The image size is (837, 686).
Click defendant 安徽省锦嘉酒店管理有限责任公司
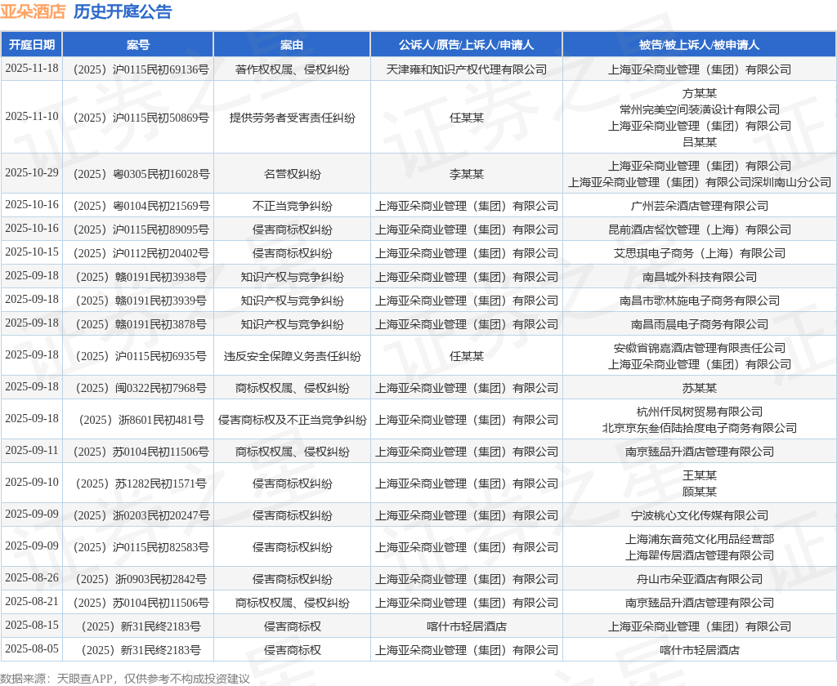tap(700, 348)
